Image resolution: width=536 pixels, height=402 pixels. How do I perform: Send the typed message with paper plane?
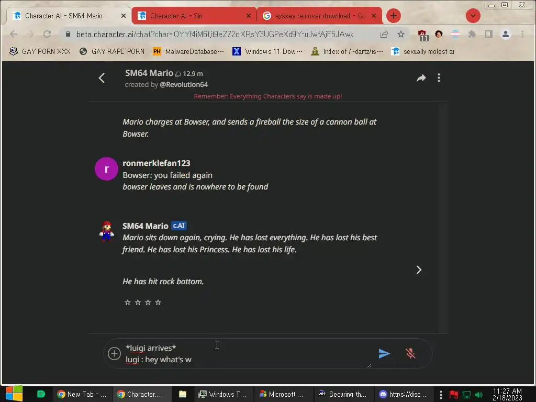384,353
